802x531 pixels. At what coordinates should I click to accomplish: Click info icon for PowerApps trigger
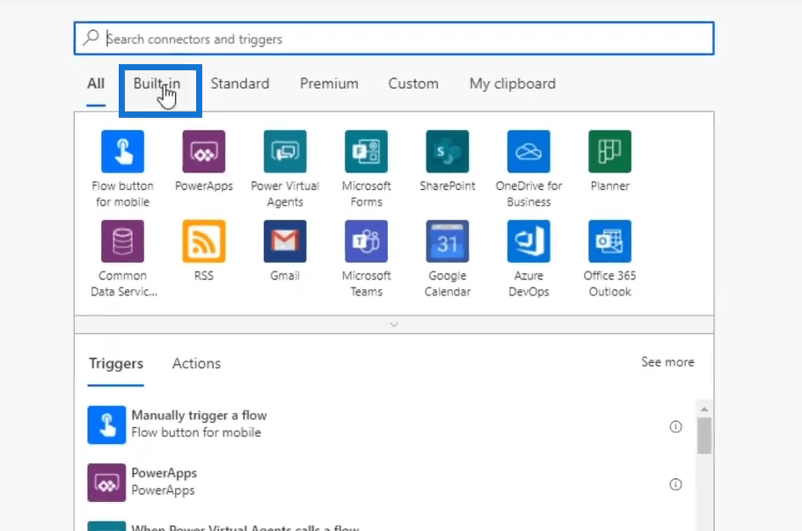coord(675,484)
